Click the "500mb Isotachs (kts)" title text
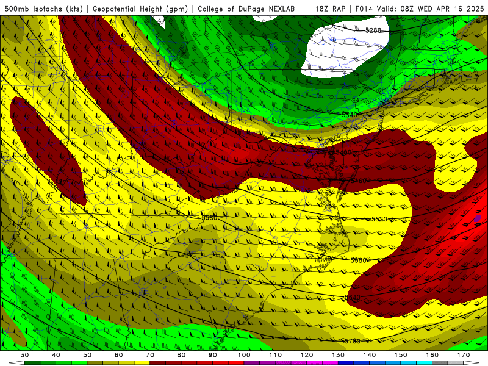The height and width of the screenshot is (366, 488). click(43, 9)
